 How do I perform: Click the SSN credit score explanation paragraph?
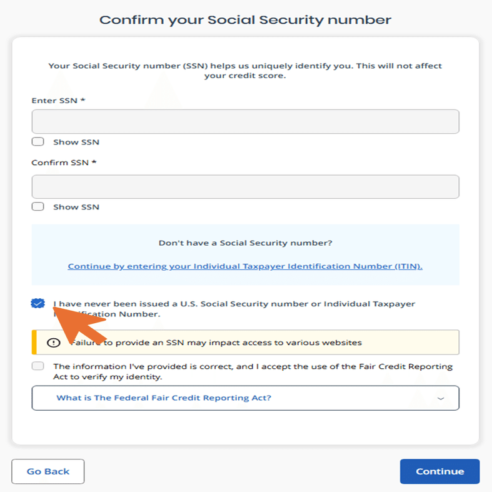(x=245, y=71)
